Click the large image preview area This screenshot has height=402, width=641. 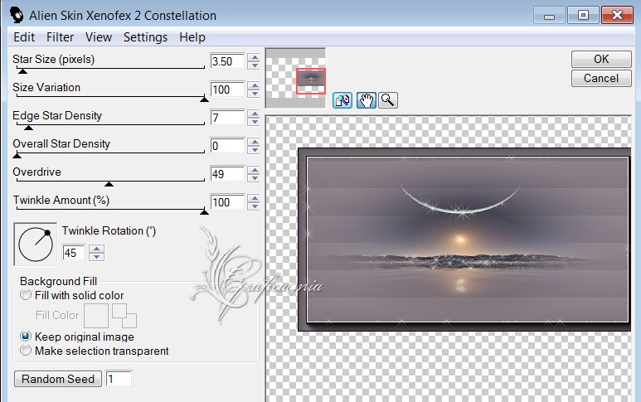tap(449, 259)
